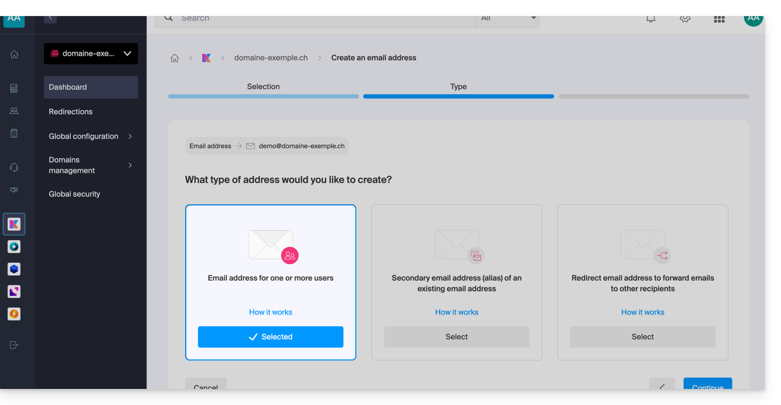
Task: Click the envelope icon with users badge
Action: tap(273, 247)
